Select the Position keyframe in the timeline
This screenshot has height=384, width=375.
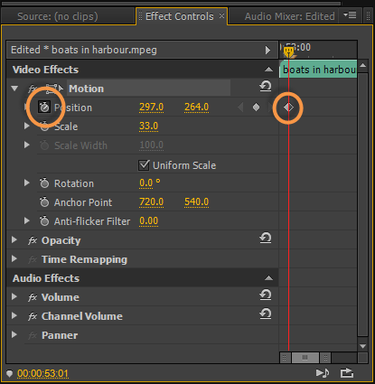(x=288, y=108)
